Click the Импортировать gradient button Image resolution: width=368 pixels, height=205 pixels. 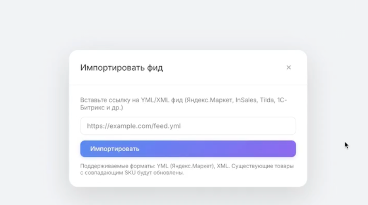[188, 149]
